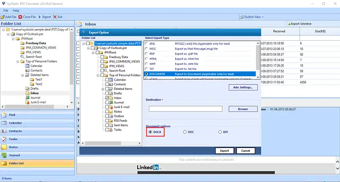
Task: Click the Received column header
Action: [279, 31]
